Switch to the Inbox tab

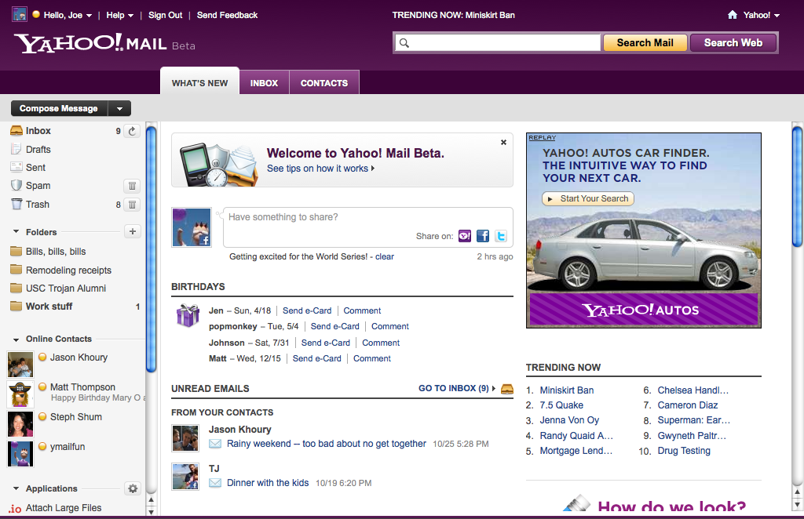pyautogui.click(x=264, y=82)
